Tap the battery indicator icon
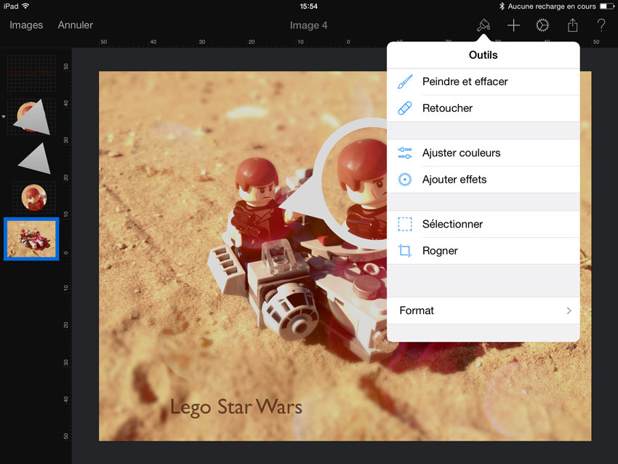 click(x=606, y=7)
